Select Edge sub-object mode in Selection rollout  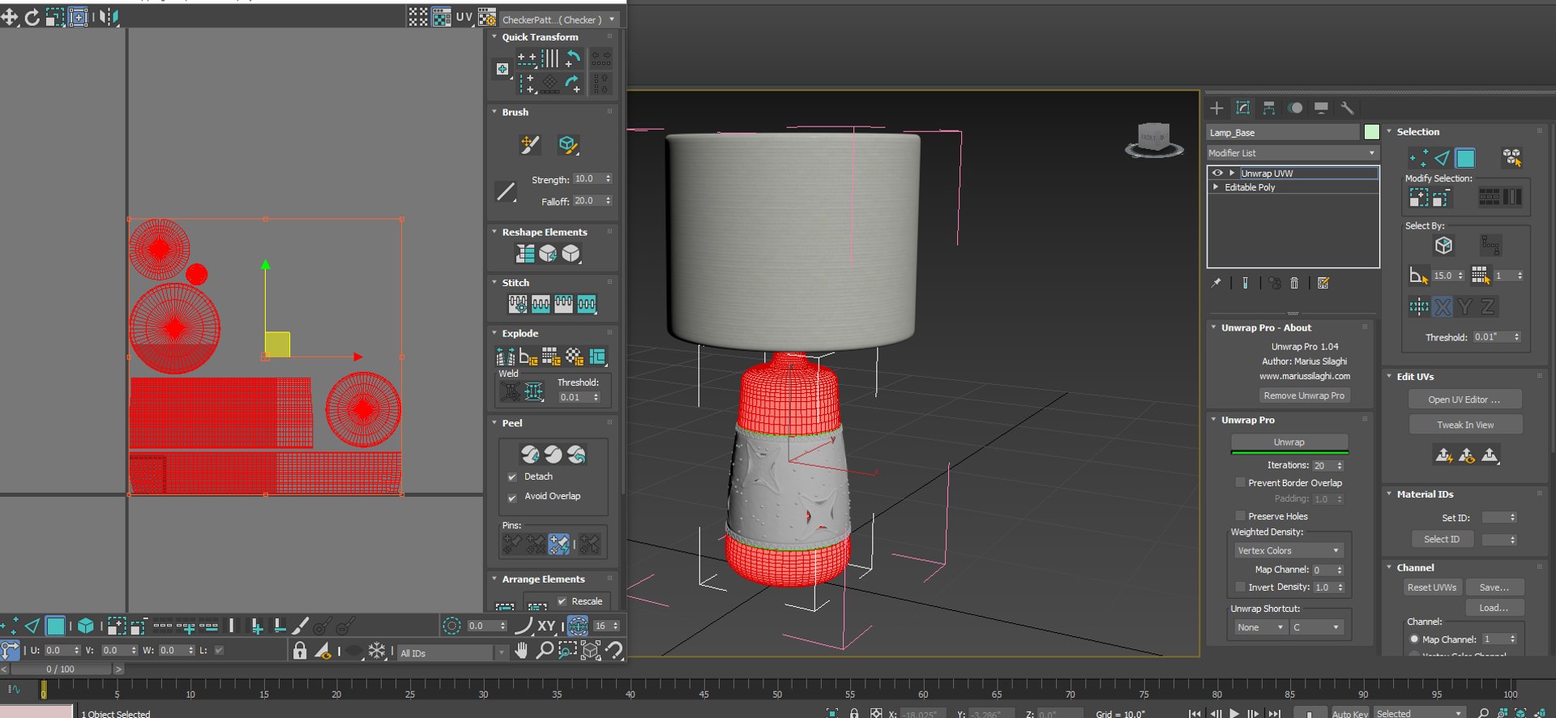pos(1442,158)
